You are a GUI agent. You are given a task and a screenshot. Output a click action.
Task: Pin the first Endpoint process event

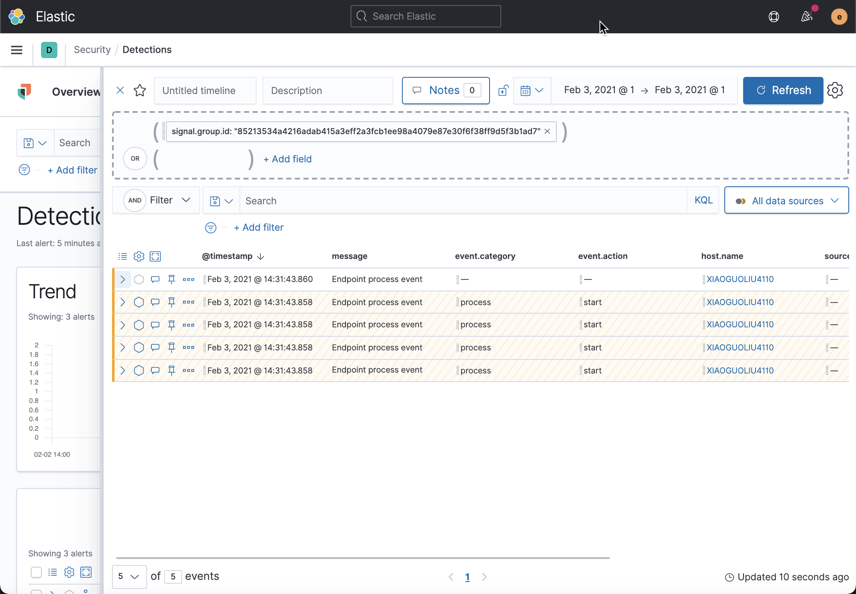171,279
